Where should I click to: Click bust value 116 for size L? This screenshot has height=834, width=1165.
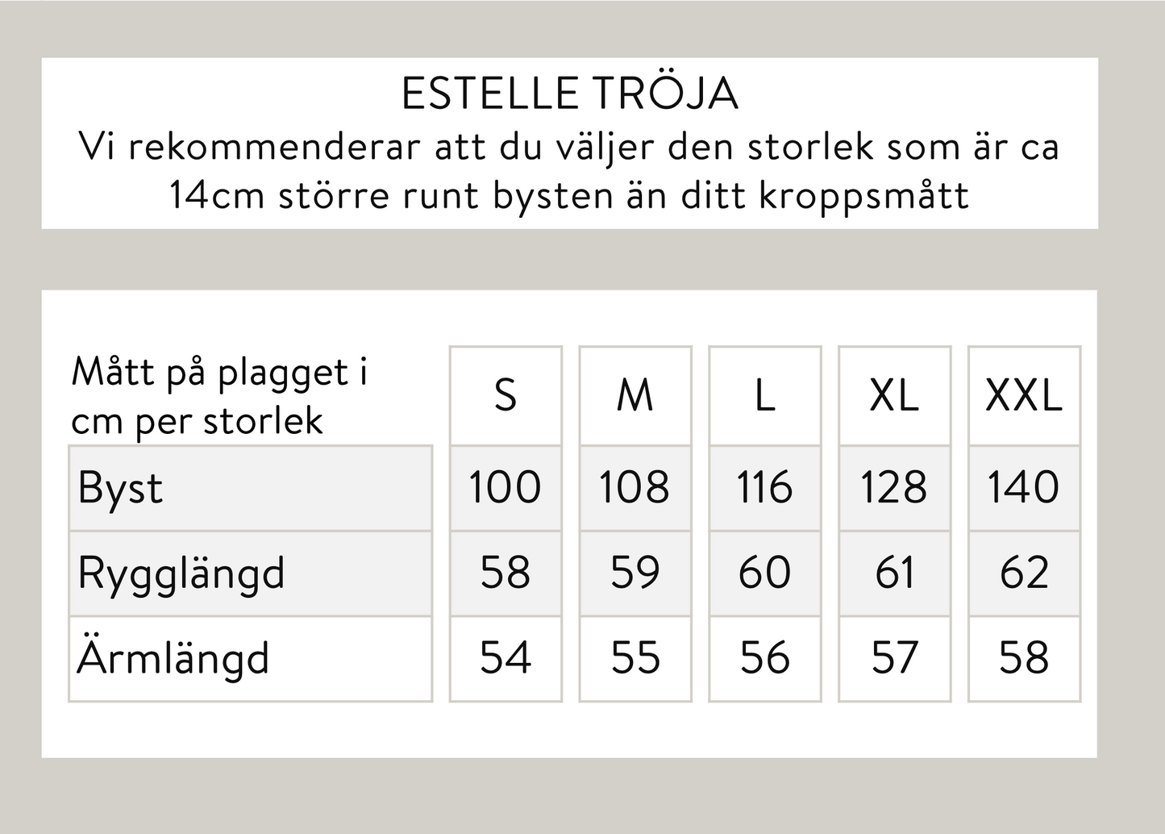764,488
